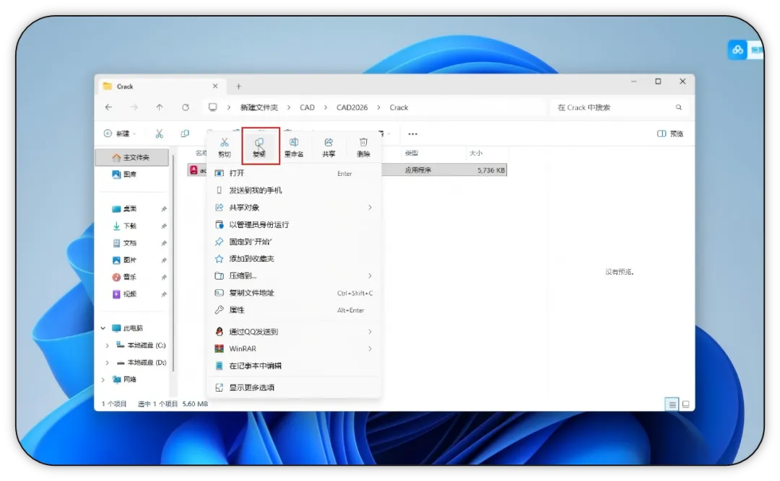Viewport: 780px width, 481px height.
Task: Select 此电脑 This PC in the sidebar
Action: [128, 328]
